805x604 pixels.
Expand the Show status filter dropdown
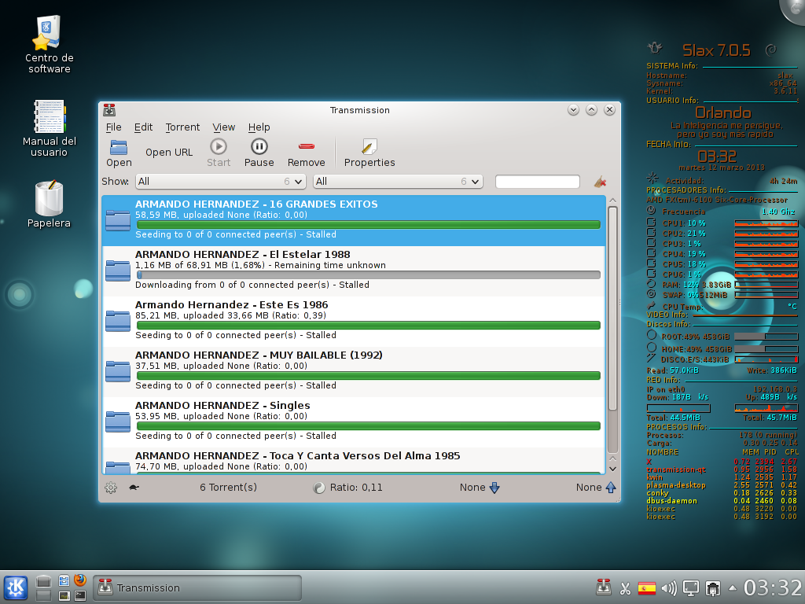tap(221, 182)
